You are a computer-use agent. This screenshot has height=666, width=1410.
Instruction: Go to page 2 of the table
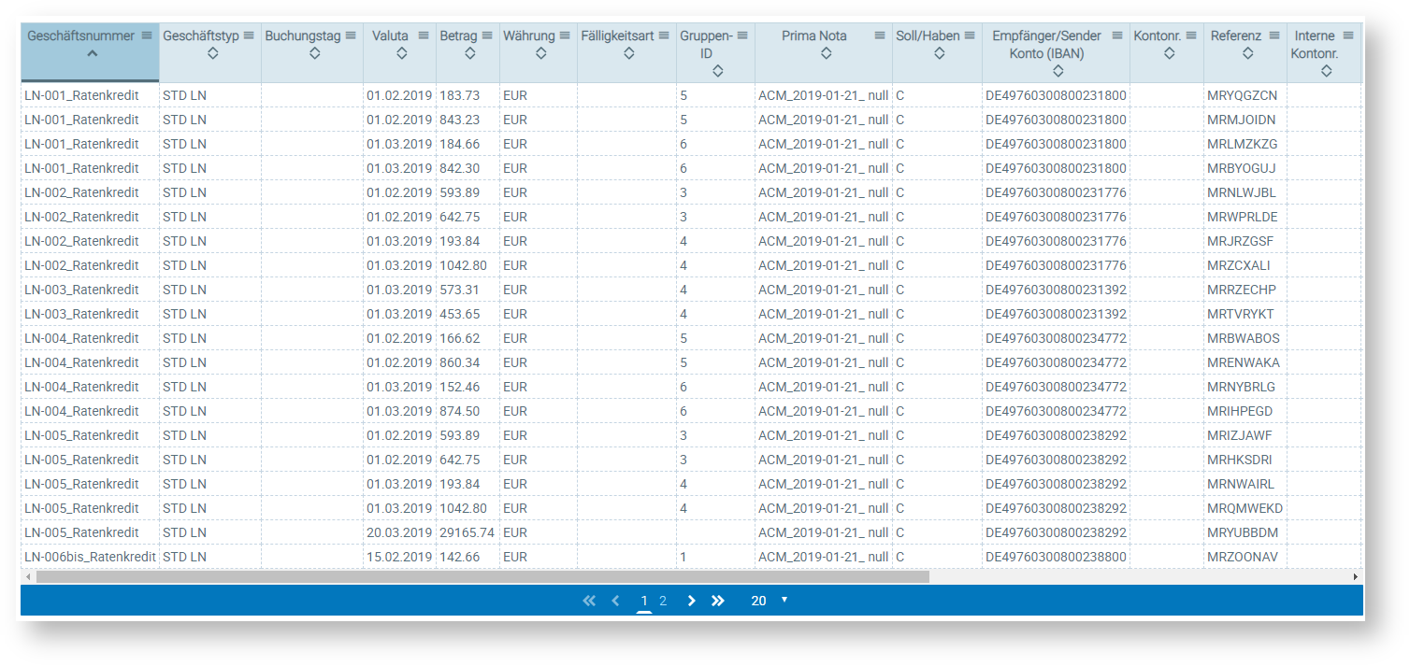click(663, 601)
